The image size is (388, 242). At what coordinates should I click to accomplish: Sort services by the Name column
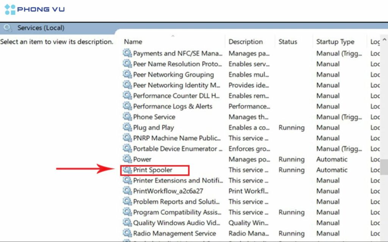point(133,42)
